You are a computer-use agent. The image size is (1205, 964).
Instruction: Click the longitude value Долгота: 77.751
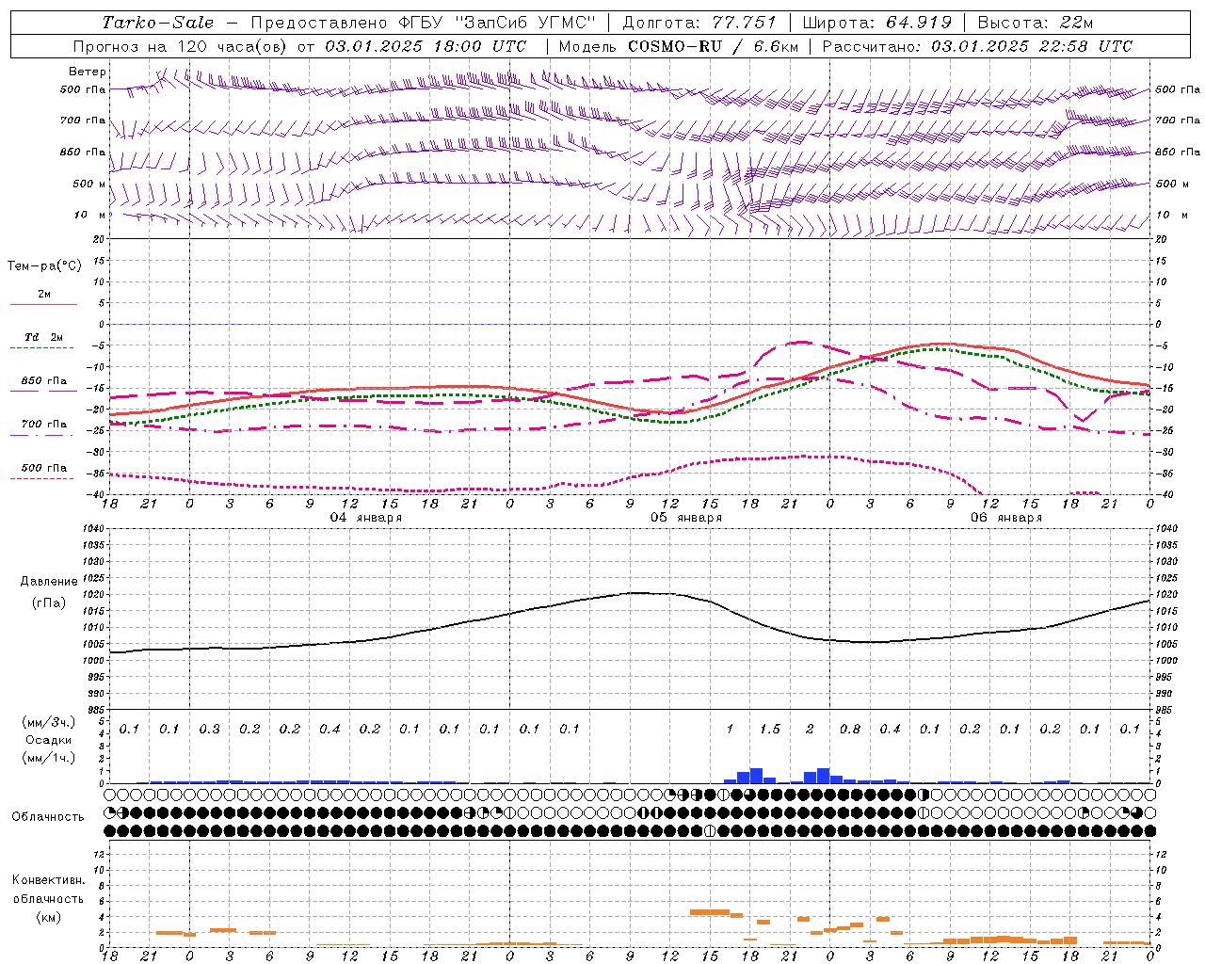point(699,23)
